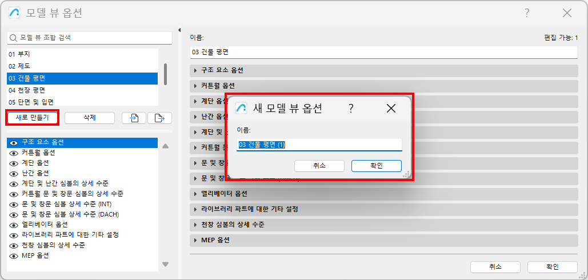Toggle eye icon for MEP 옵션
The height and width of the screenshot is (280, 588).
[14, 256]
